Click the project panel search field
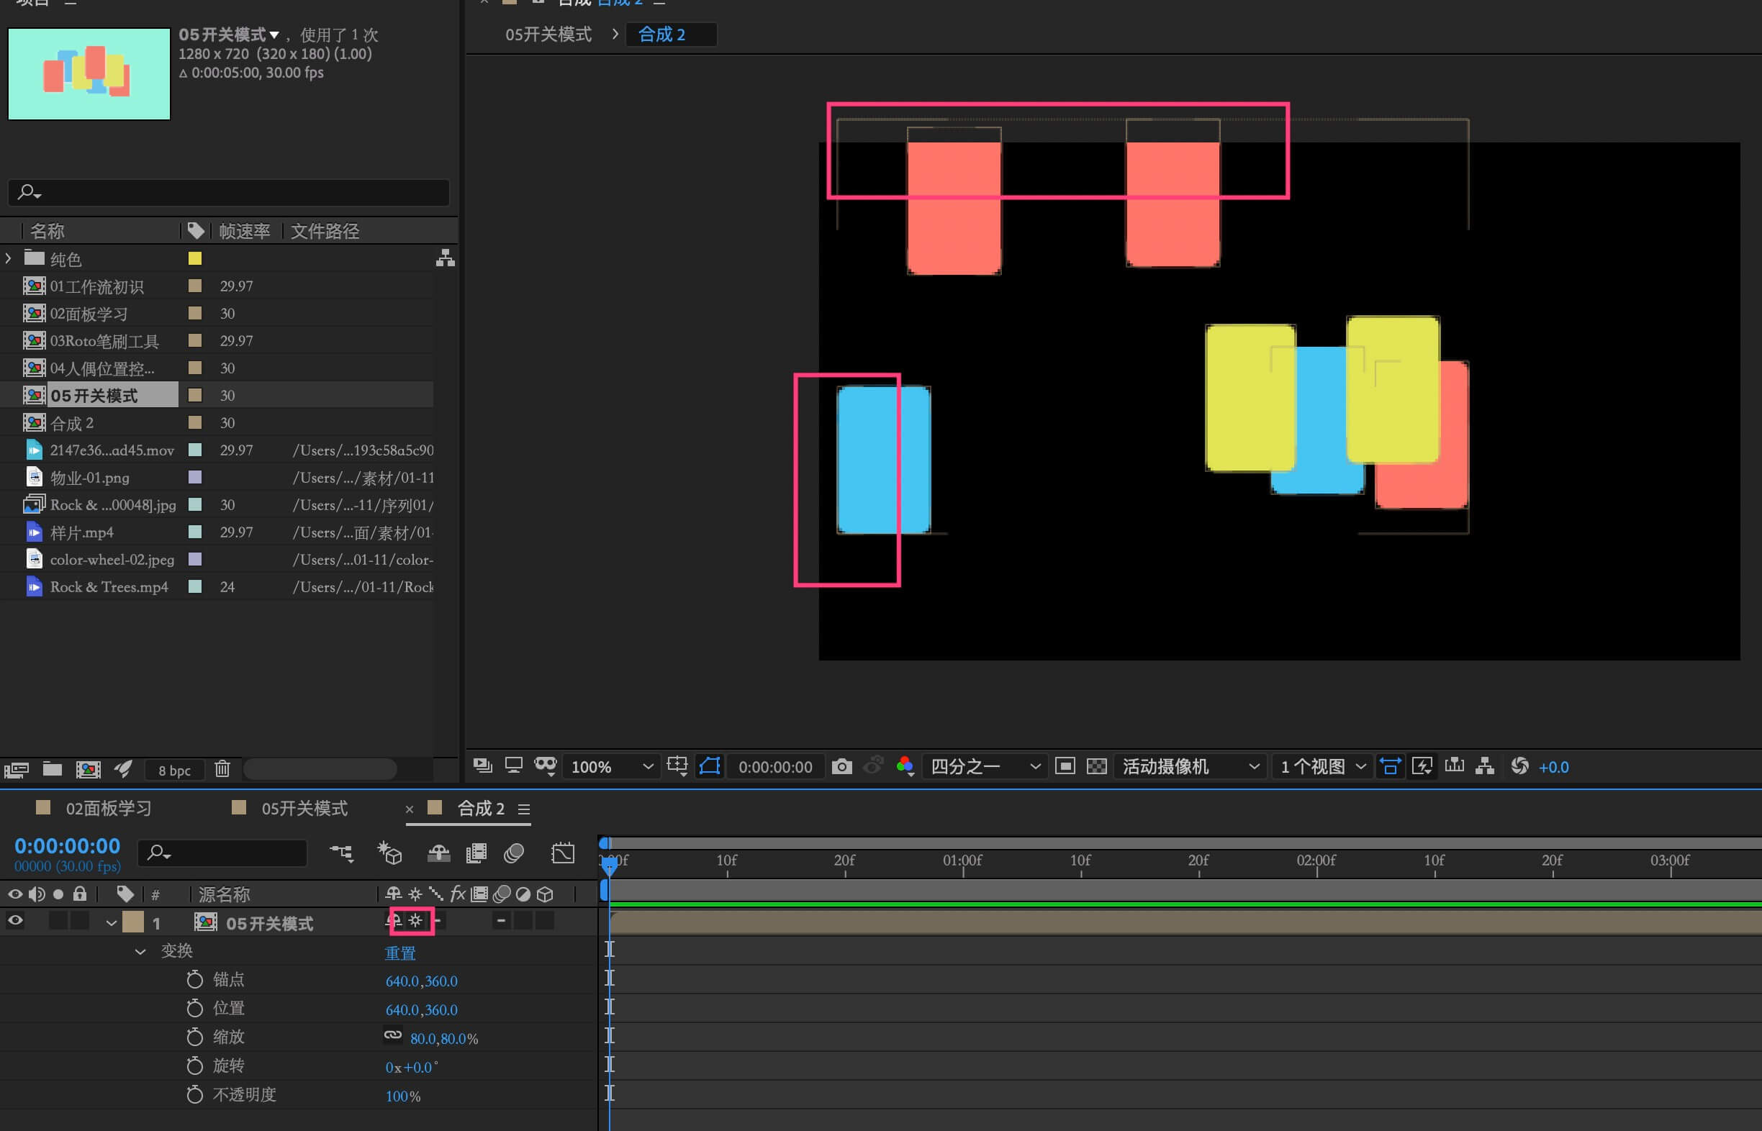The height and width of the screenshot is (1131, 1762). pos(227,192)
